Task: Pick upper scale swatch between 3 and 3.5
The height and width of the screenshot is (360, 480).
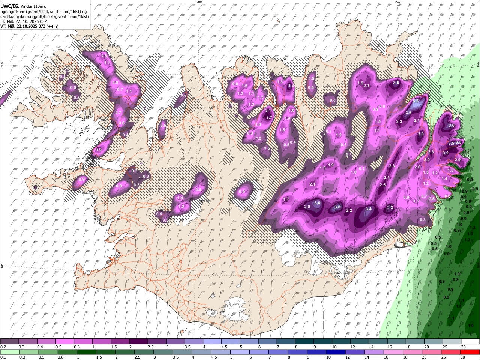Action: (175, 342)
